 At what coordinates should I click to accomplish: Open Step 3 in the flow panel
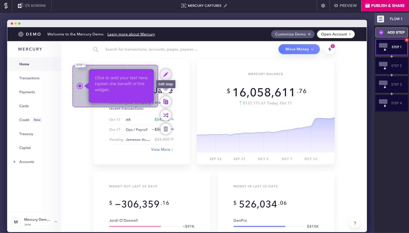tap(392, 84)
